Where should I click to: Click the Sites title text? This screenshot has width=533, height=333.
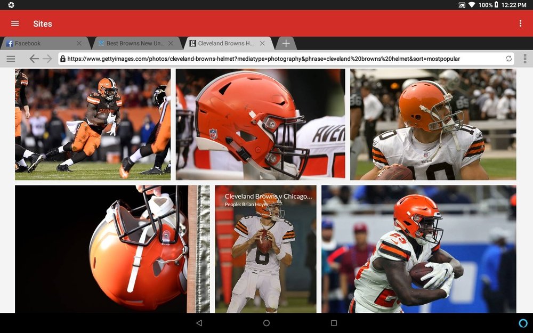tap(43, 24)
